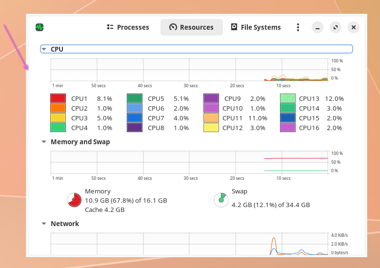
Task: Click the CPU usage history graph
Action: [189, 70]
